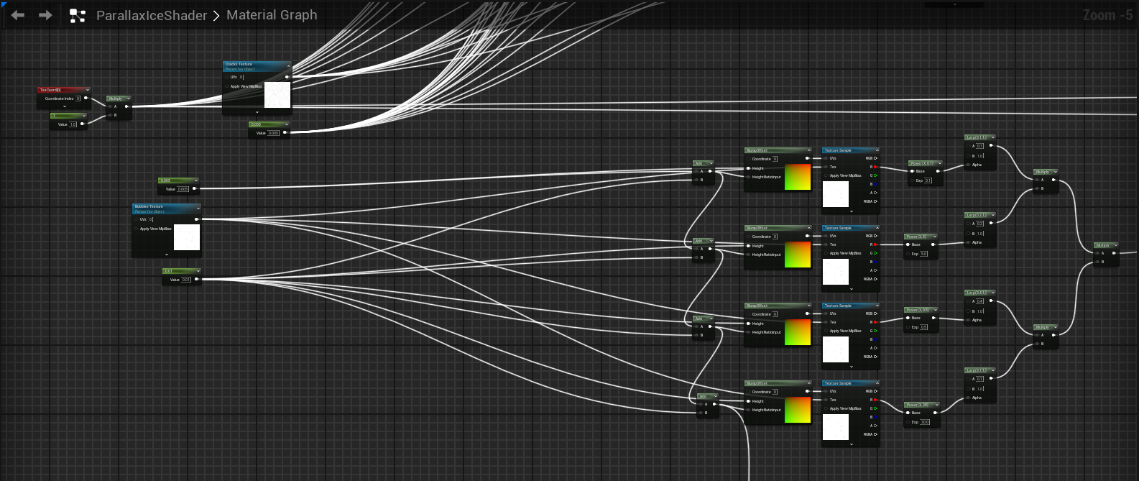Click the back navigation arrow

pyautogui.click(x=18, y=15)
